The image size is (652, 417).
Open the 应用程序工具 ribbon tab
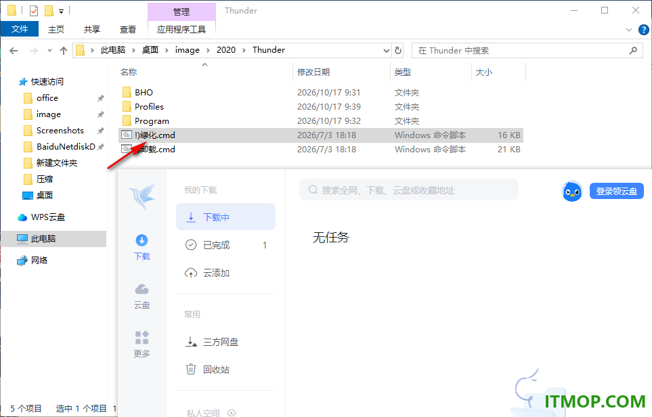pyautogui.click(x=181, y=29)
